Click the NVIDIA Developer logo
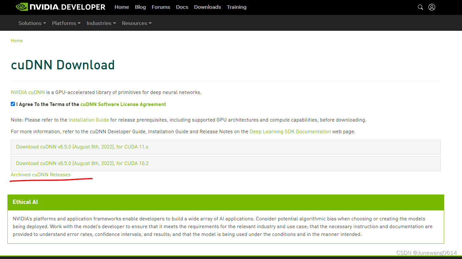462x259 pixels. click(61, 7)
